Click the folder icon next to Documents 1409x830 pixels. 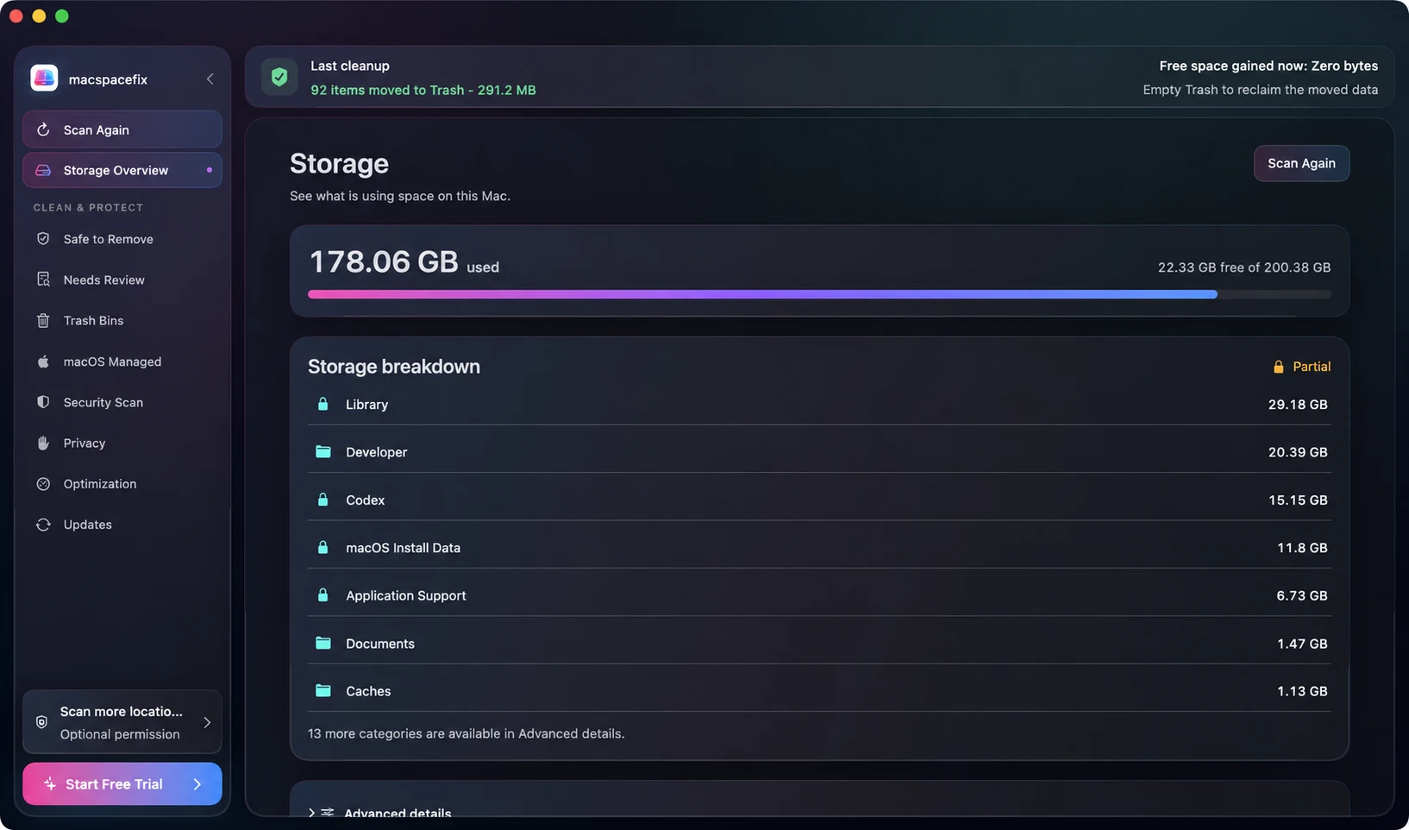pos(323,643)
